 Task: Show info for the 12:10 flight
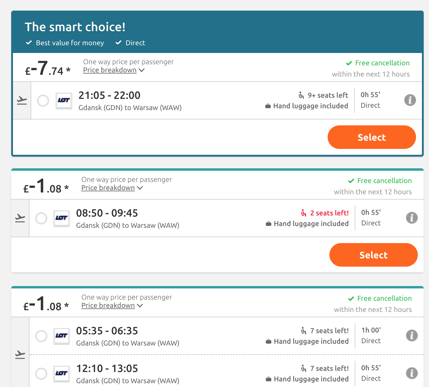click(412, 373)
